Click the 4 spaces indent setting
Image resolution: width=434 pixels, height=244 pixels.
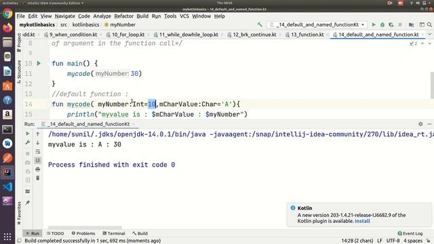(413, 241)
